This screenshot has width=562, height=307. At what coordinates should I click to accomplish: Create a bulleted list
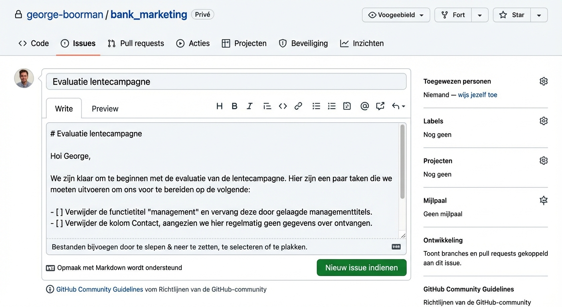pos(316,106)
